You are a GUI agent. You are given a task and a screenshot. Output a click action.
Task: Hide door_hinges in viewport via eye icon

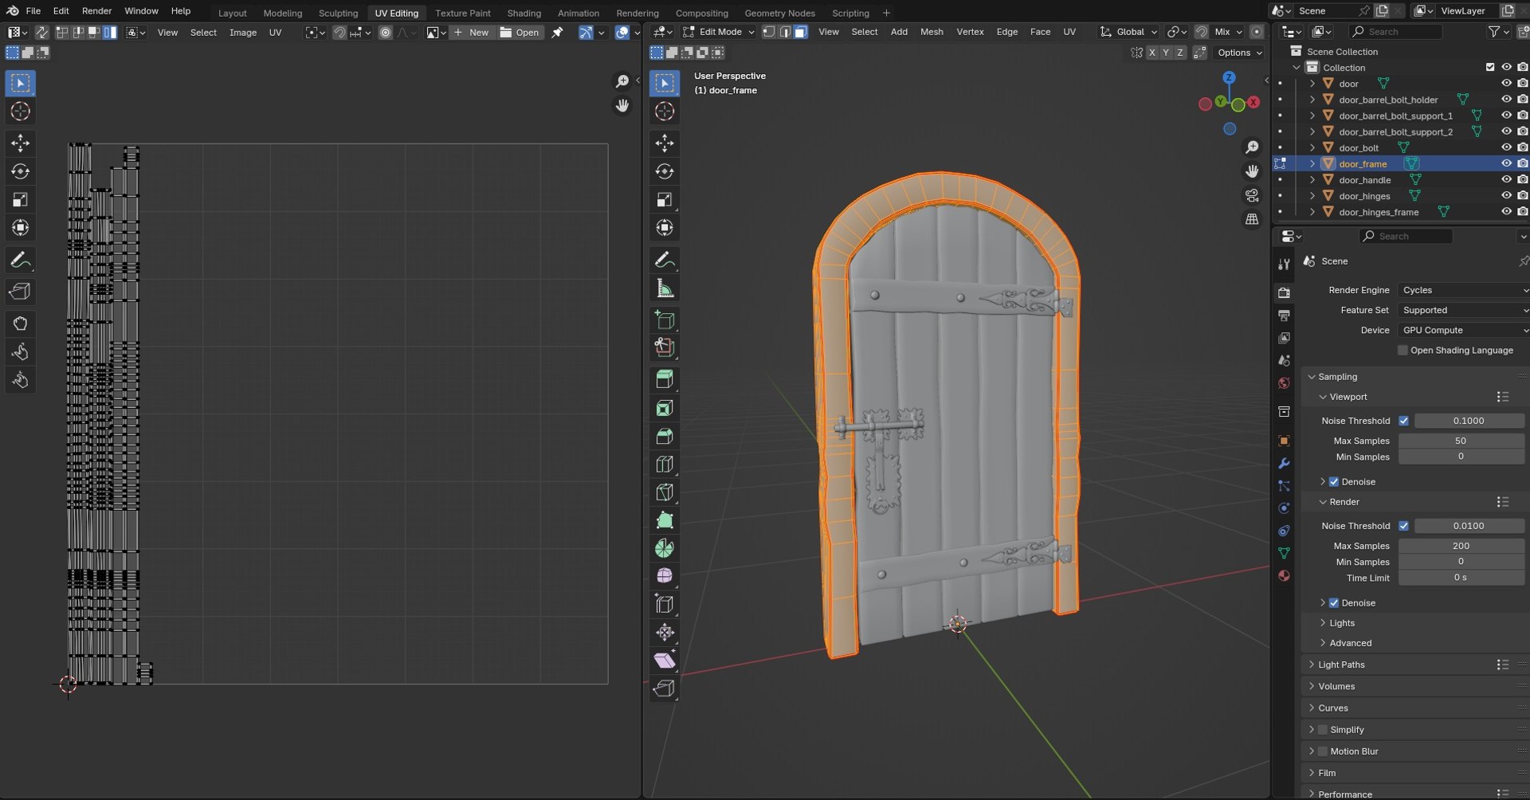click(x=1506, y=196)
